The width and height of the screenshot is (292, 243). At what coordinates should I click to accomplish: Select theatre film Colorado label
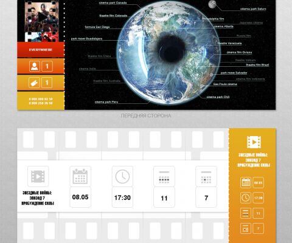(x=113, y=16)
